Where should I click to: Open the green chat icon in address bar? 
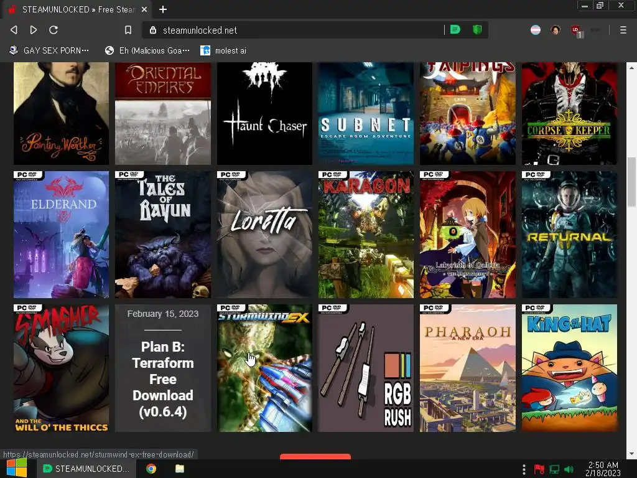pos(455,30)
